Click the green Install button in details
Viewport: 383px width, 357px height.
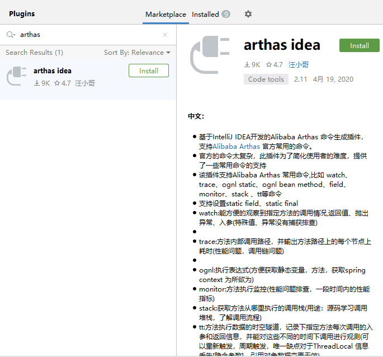[x=360, y=45]
